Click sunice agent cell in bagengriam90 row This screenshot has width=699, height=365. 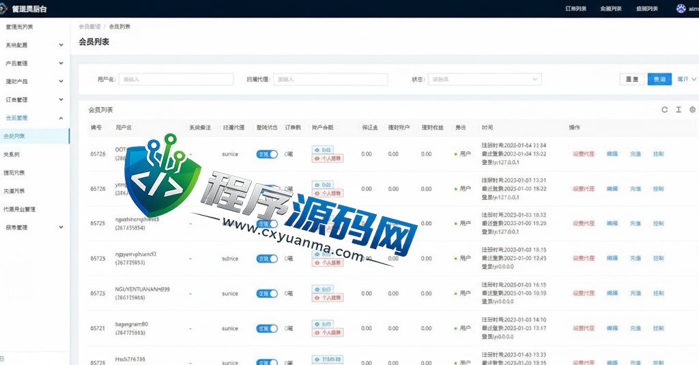tap(230, 328)
